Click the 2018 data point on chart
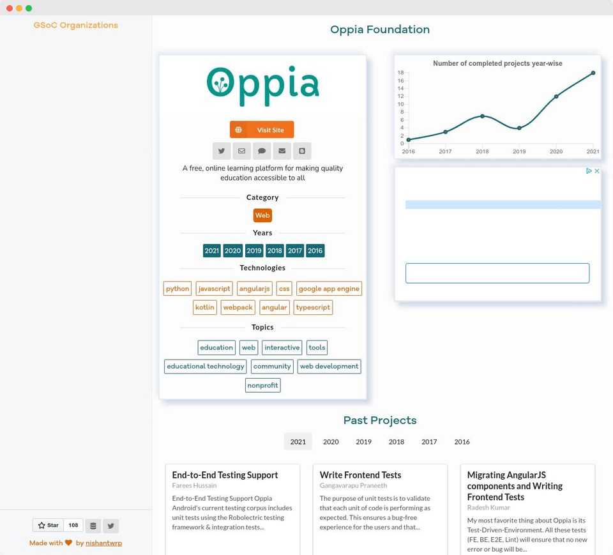This screenshot has height=555, width=613. tap(483, 116)
